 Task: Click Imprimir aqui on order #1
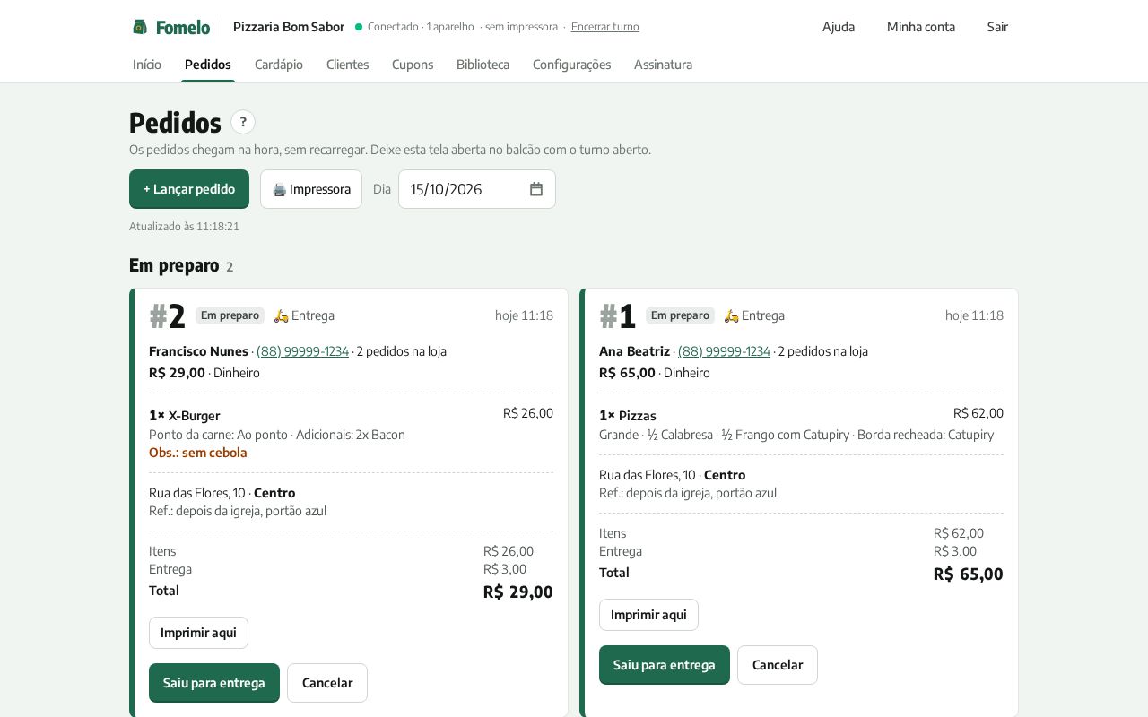[648, 615]
